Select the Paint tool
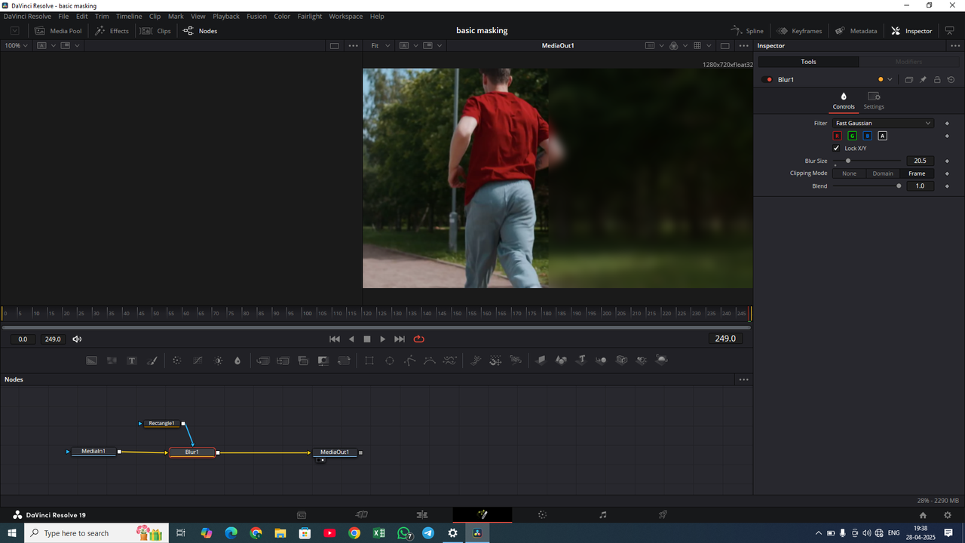965x543 pixels. (152, 360)
